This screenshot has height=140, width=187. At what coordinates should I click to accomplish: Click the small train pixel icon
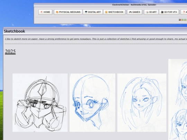pyautogui.click(x=180, y=20)
